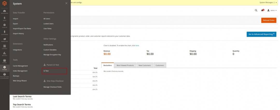This screenshot has width=280, height=110.
Task: Open the Content sidebar icon
Action: (4, 47)
